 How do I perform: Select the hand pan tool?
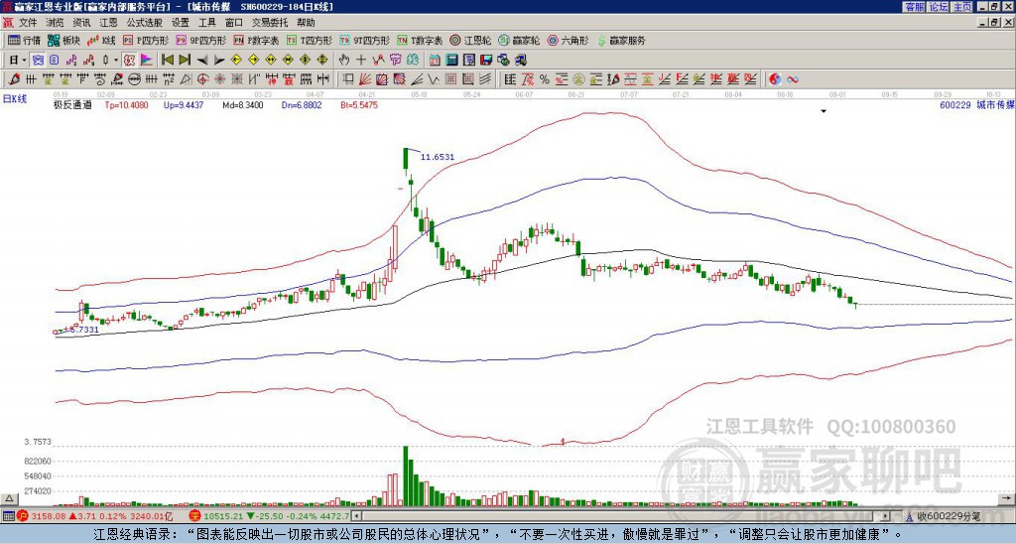344,61
